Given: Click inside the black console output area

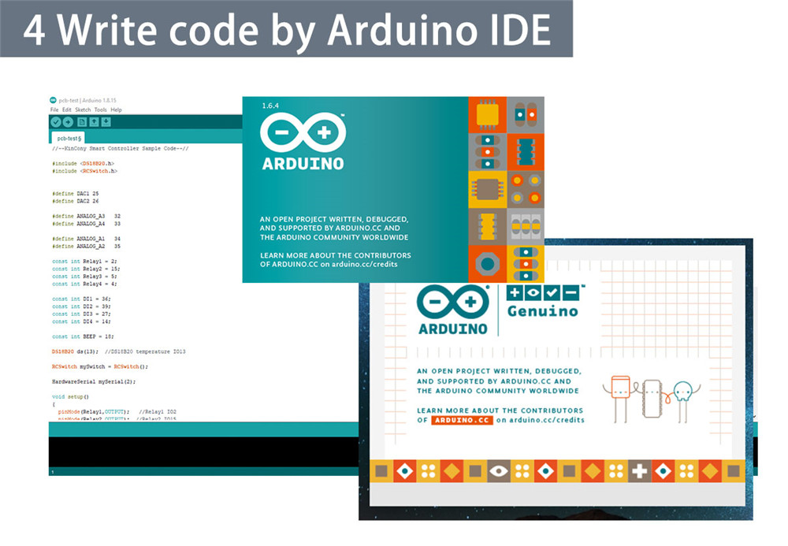Looking at the screenshot, I should click(x=197, y=451).
